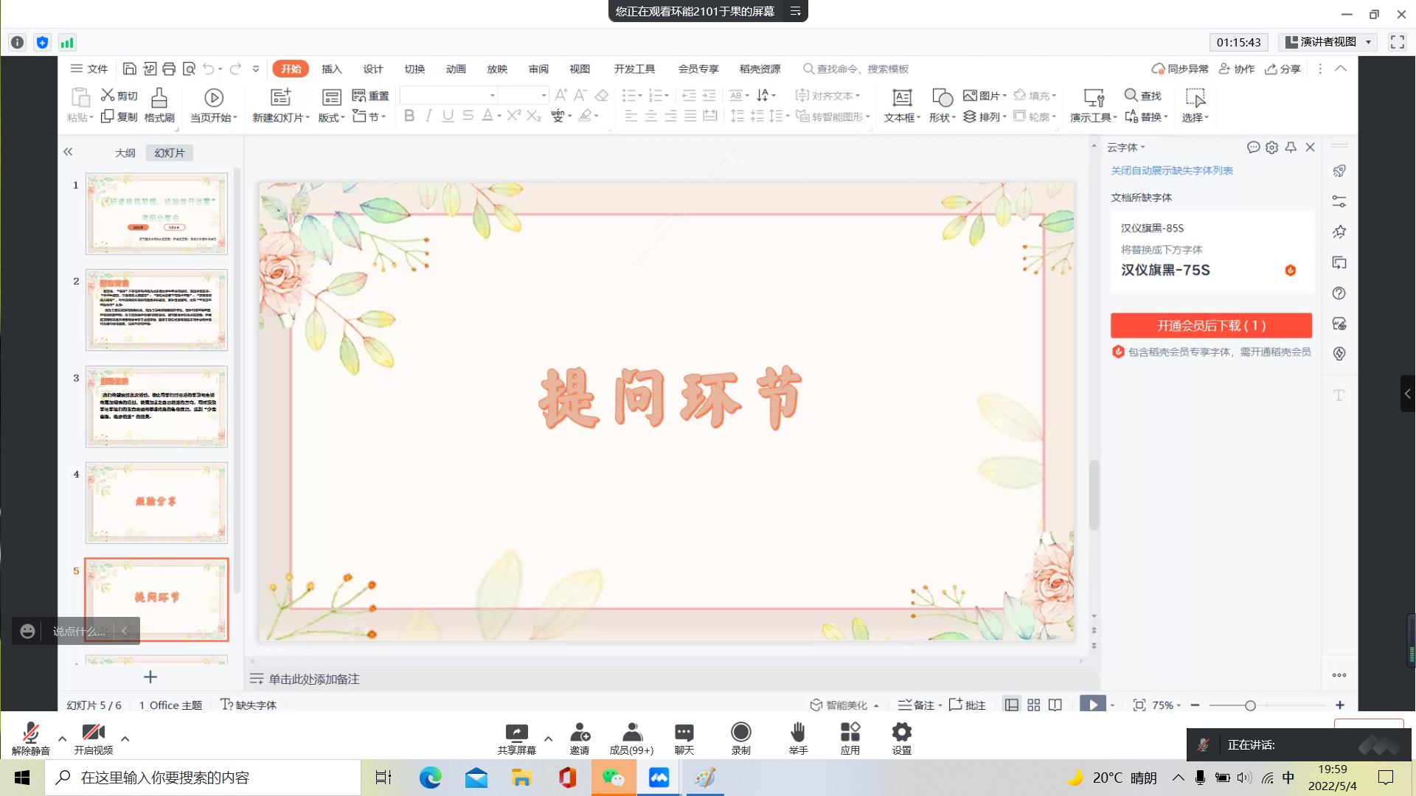
Task: Toggle Unmute (解除静音) microphone
Action: click(x=30, y=733)
